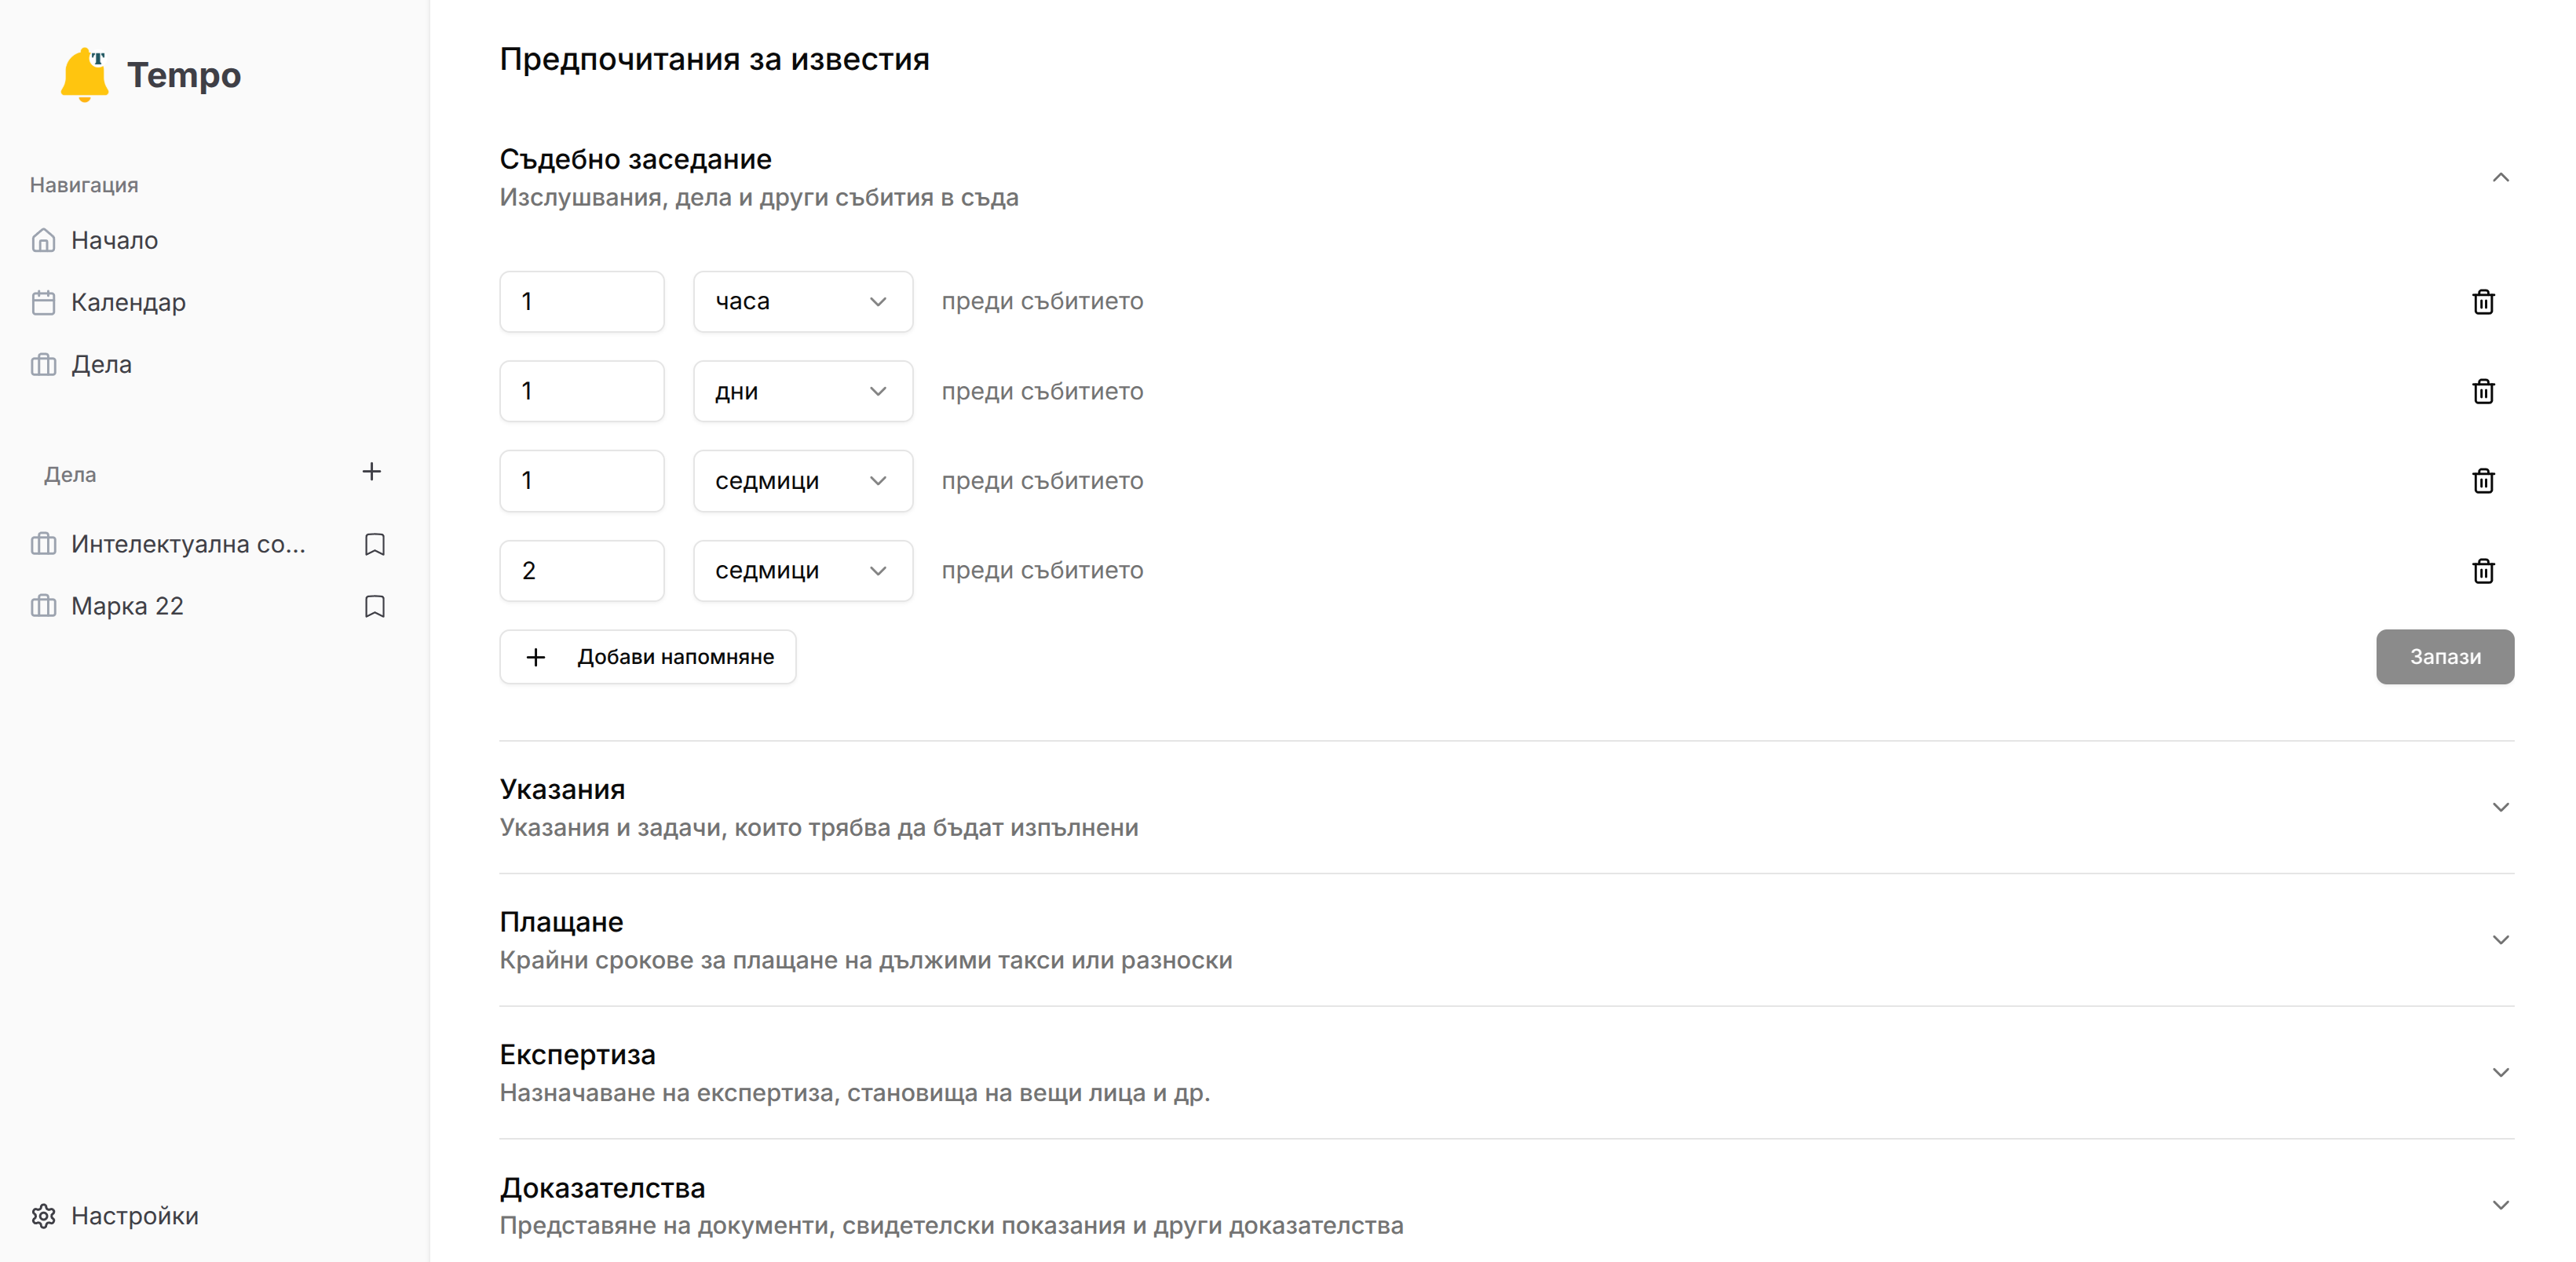Open the дни unit dropdown
This screenshot has height=1262, width=2576.
803,391
